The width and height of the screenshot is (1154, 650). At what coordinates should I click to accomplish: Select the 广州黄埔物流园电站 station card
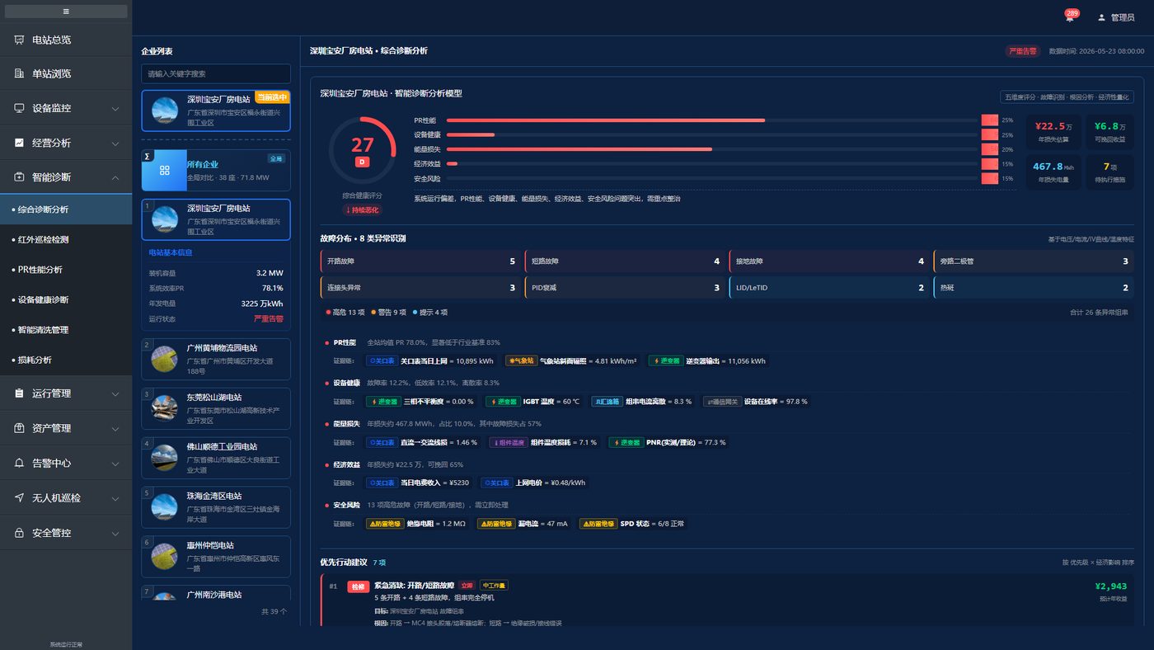point(216,359)
